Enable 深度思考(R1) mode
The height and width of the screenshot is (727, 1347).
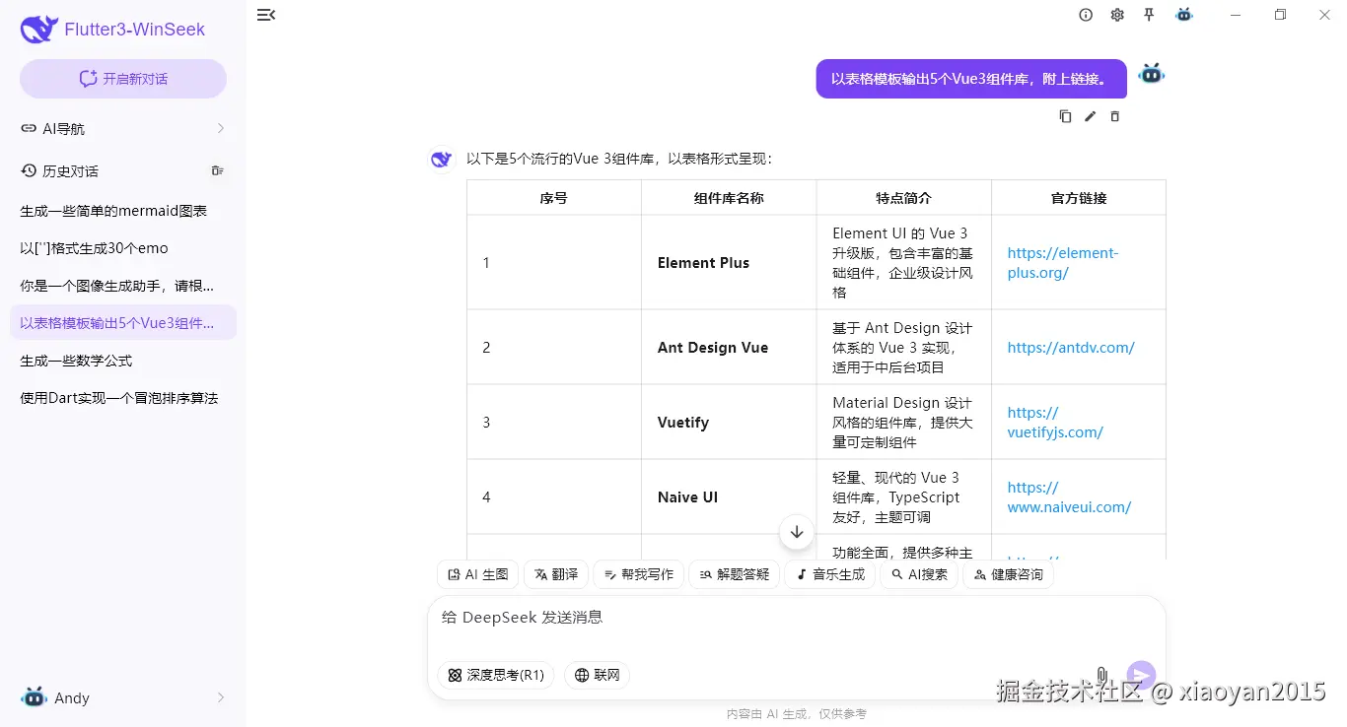pos(495,675)
